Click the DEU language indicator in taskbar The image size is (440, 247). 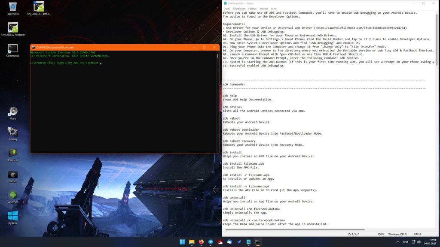point(405,242)
